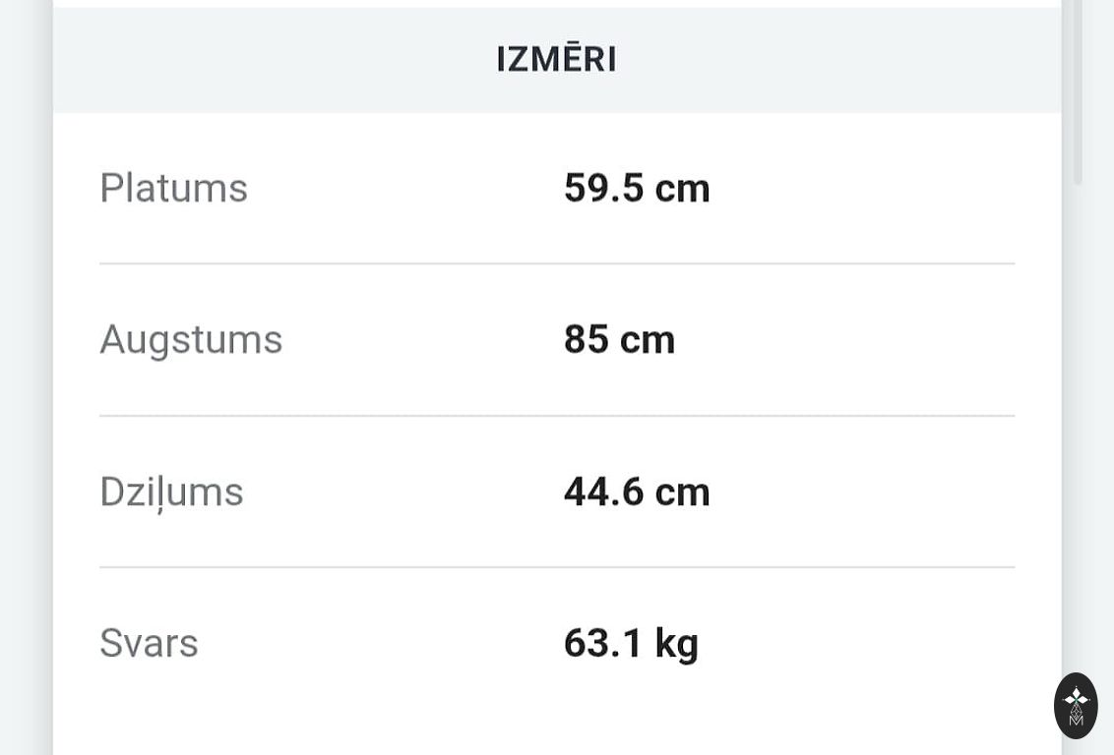Click the 85 cm height value
This screenshot has width=1114, height=755.
(619, 339)
